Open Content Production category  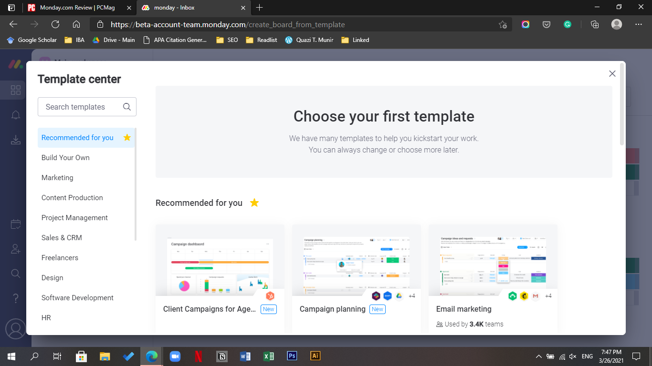click(72, 198)
